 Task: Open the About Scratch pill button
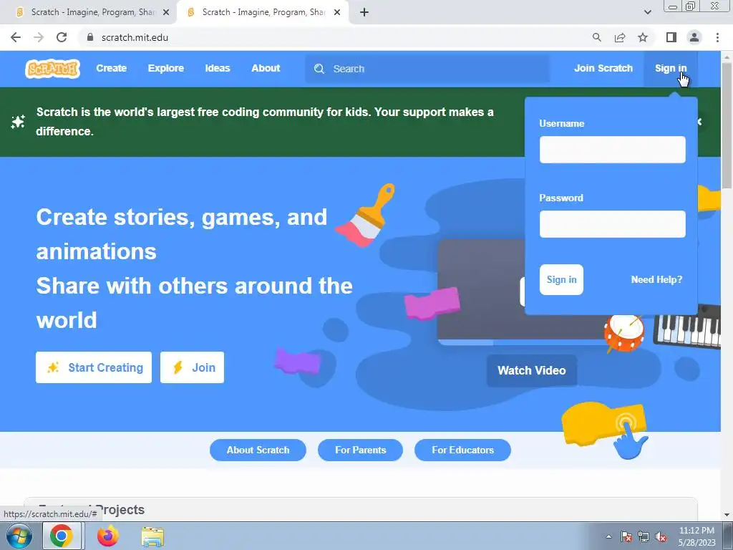point(258,450)
